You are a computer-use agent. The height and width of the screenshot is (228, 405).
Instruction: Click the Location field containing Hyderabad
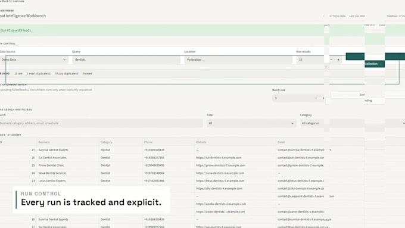[x=238, y=60]
